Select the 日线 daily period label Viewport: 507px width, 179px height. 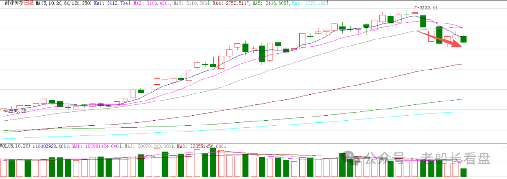[30, 3]
